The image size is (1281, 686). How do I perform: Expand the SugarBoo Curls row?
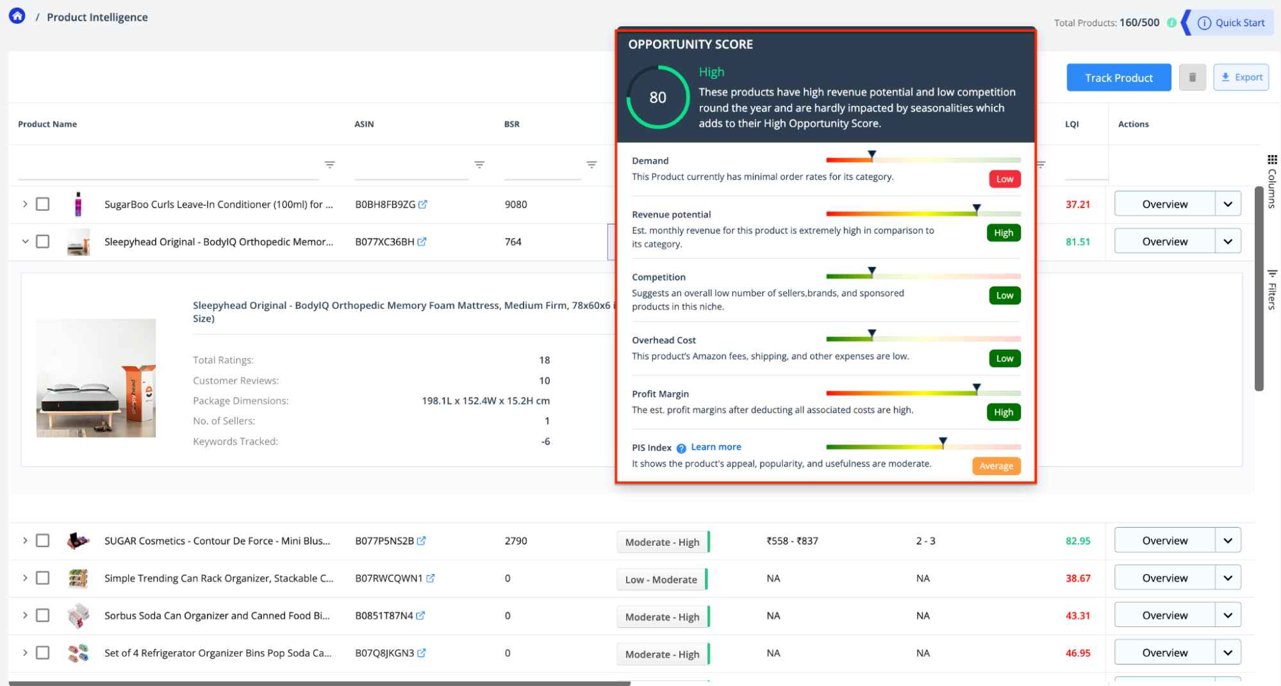click(25, 204)
